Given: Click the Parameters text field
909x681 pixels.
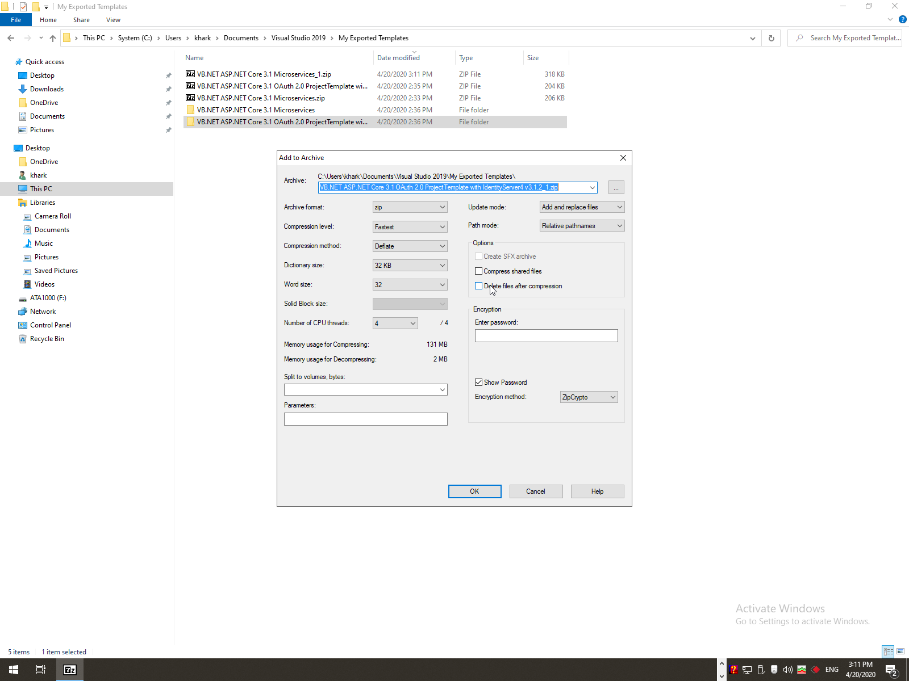Looking at the screenshot, I should point(366,419).
